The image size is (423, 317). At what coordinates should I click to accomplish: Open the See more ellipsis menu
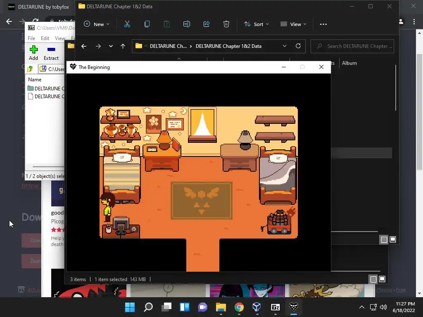tap(323, 24)
